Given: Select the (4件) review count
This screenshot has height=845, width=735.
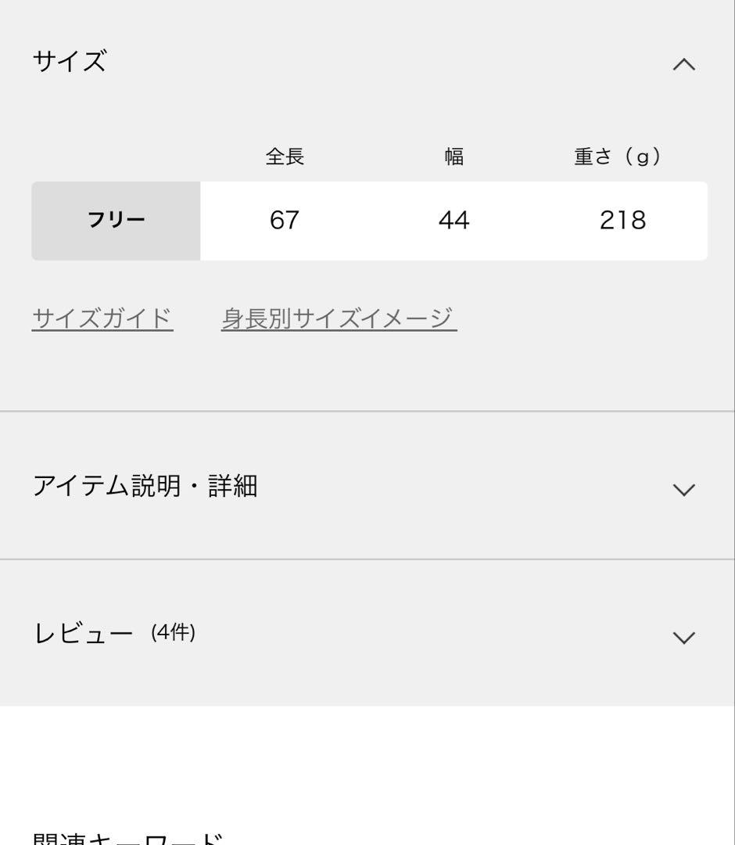Looking at the screenshot, I should coord(173,632).
